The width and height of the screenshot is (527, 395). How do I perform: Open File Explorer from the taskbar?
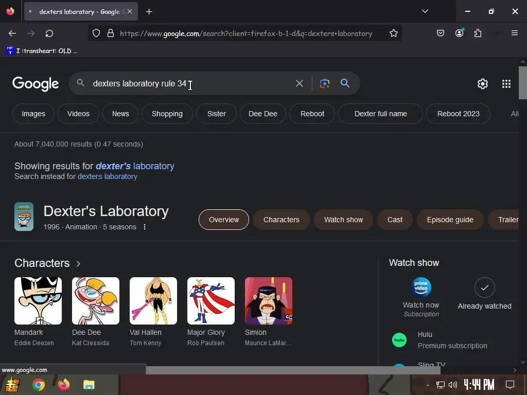89,385
